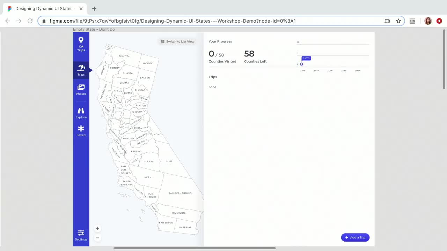Open a new browser tab

pos(94,9)
